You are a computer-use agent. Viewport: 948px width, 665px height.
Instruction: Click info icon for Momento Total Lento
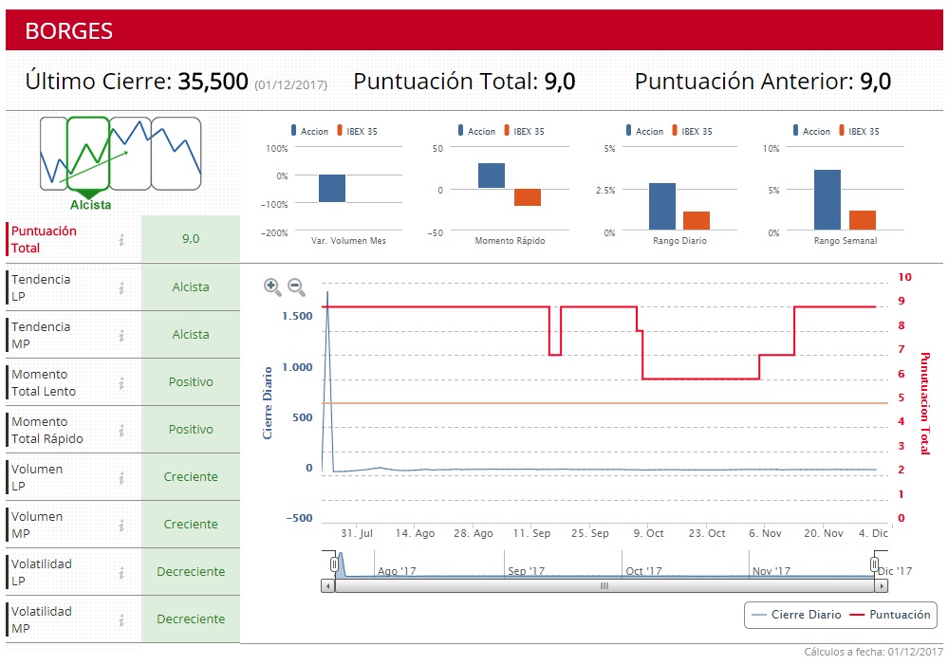click(121, 382)
